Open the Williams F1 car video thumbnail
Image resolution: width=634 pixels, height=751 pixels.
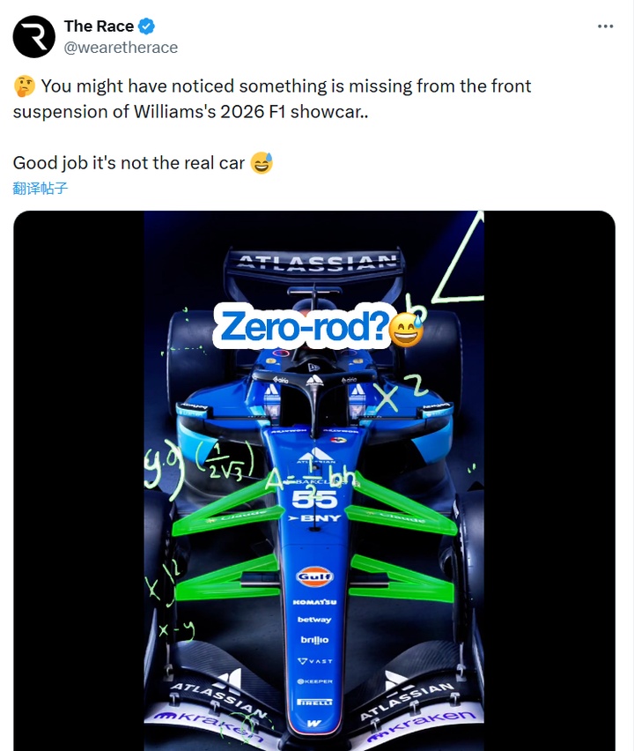313,480
